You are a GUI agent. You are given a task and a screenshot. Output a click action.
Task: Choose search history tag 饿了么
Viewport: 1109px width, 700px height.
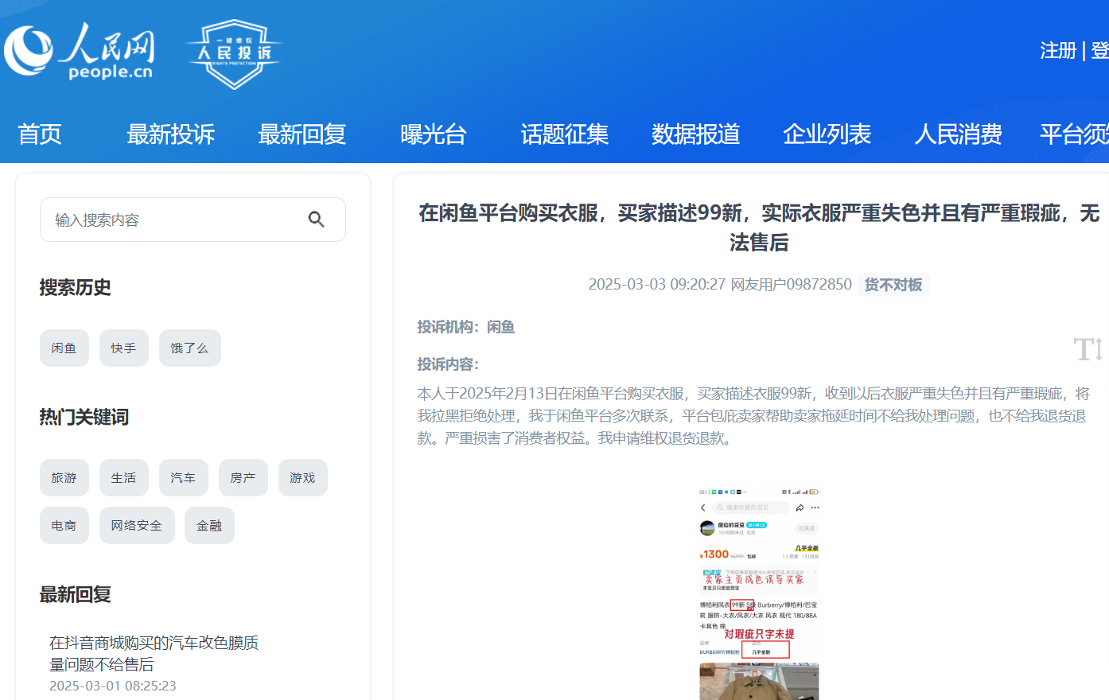[x=190, y=348]
